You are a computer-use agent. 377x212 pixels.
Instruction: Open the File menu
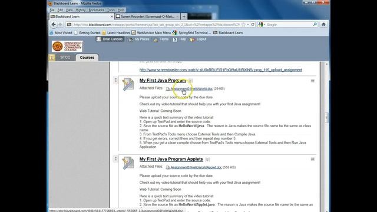point(52,10)
